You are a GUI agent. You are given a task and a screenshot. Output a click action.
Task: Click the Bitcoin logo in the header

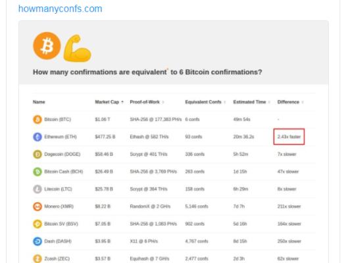pos(47,46)
